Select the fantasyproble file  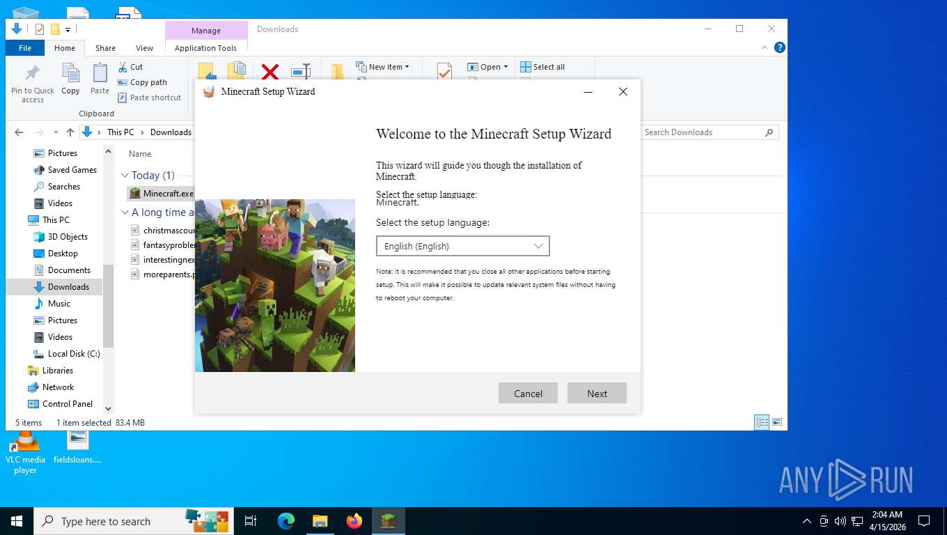point(163,245)
